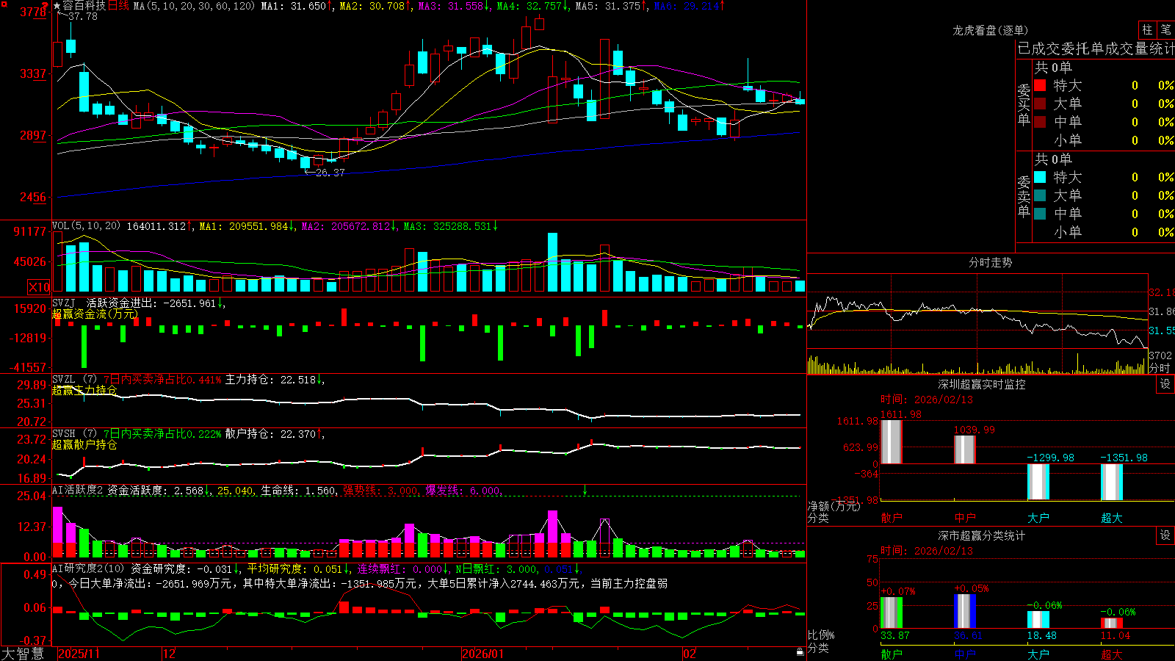This screenshot has width=1175, height=661.
Task: Click the 超赢主力持仓 legend label
Action: click(84, 390)
